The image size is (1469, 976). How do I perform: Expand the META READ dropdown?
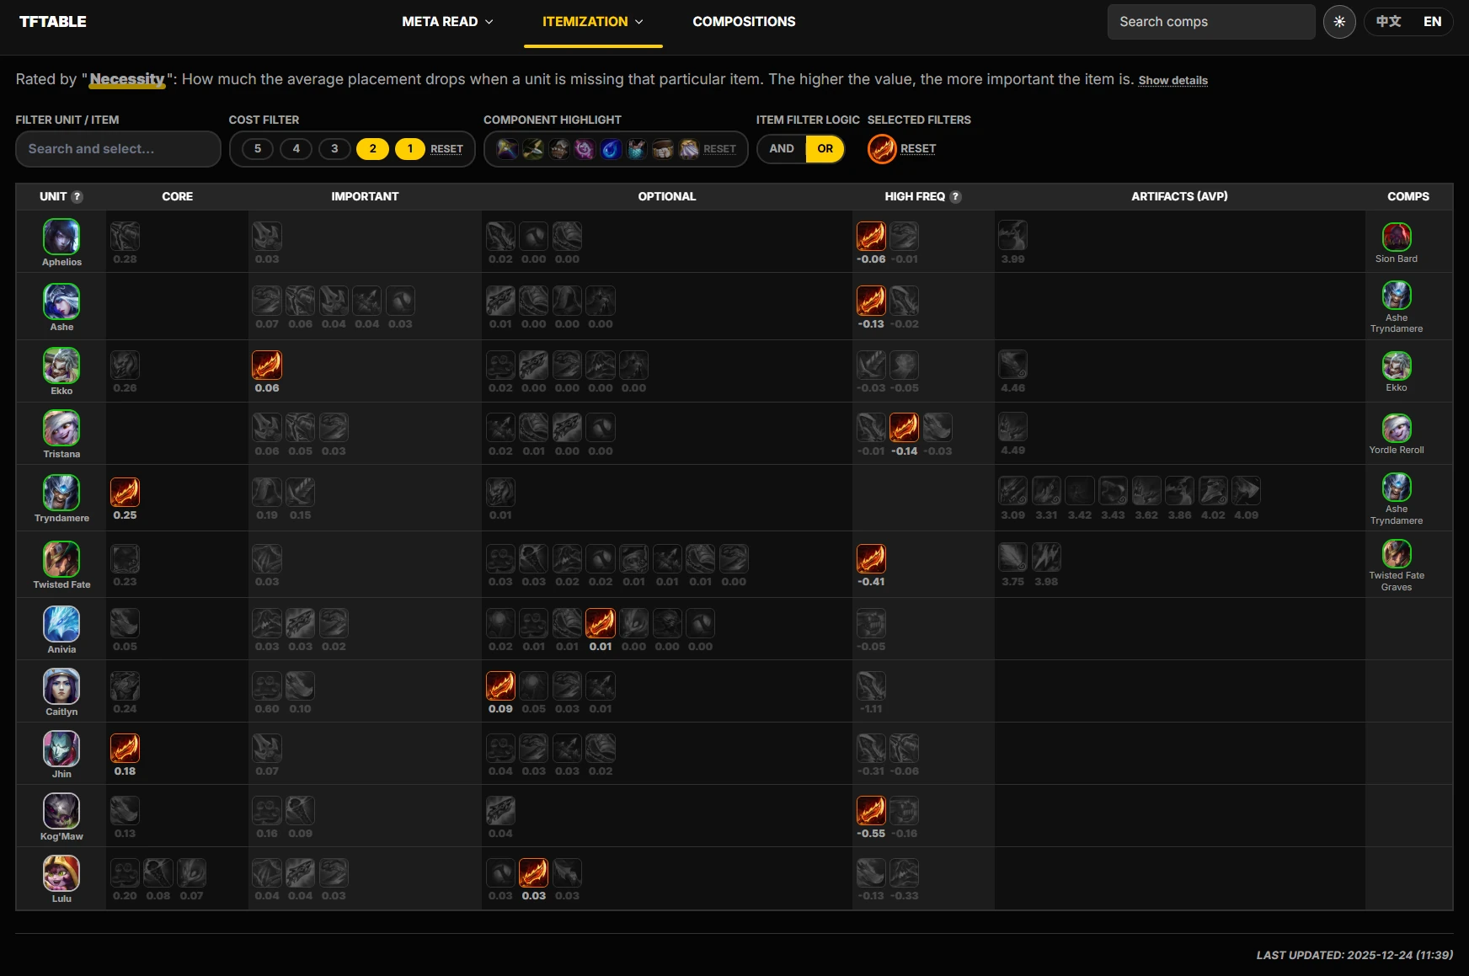pos(447,22)
